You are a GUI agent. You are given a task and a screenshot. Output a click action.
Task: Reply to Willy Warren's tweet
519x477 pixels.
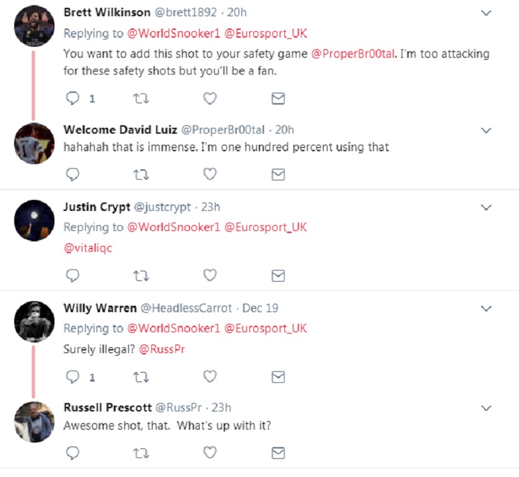[x=73, y=377]
